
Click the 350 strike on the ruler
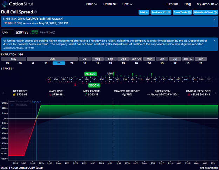coord(132,79)
